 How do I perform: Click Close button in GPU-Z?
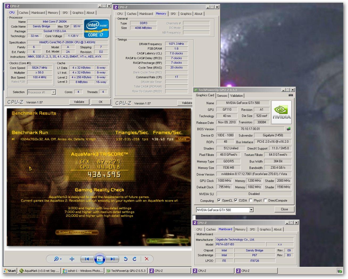point(284,209)
